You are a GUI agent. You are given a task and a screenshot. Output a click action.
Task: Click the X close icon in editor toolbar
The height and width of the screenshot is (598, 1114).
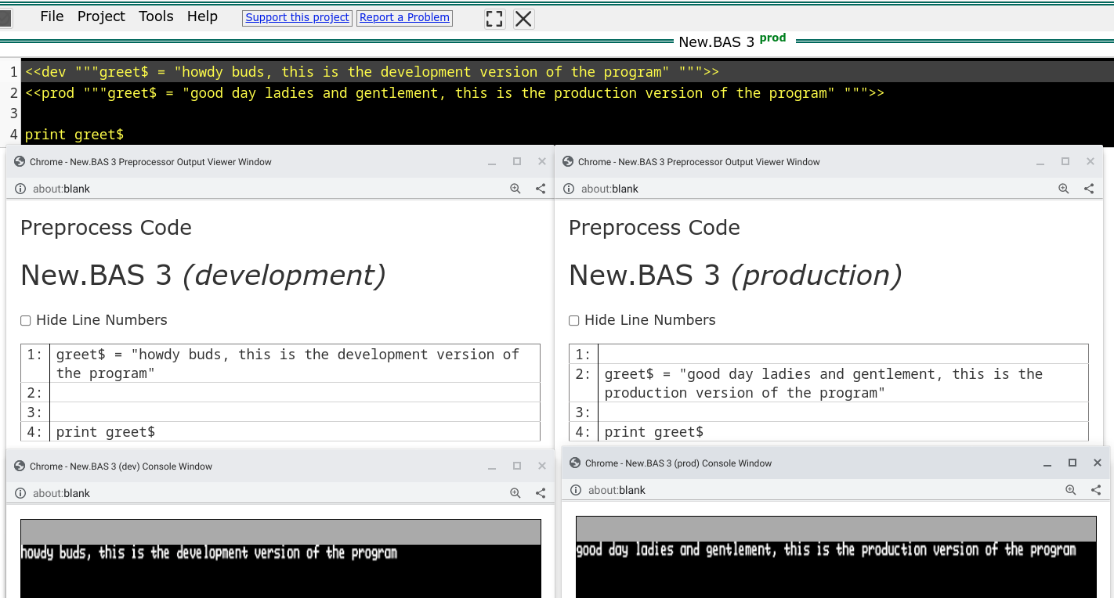coord(523,19)
